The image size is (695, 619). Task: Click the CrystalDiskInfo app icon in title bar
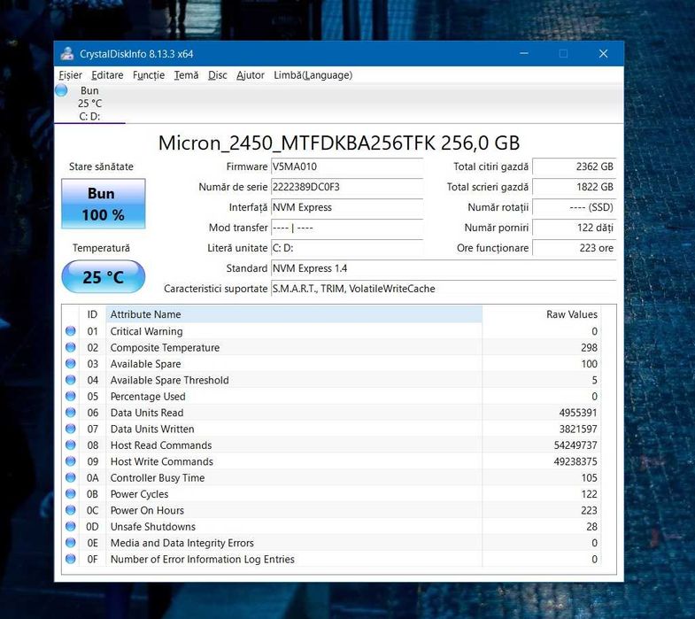coord(67,54)
